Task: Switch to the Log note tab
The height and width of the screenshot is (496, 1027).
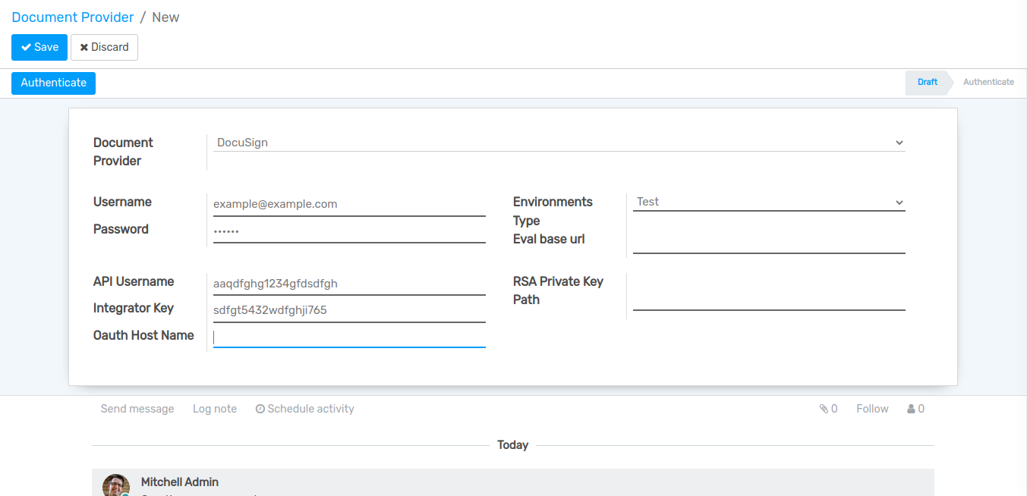Action: click(x=215, y=409)
